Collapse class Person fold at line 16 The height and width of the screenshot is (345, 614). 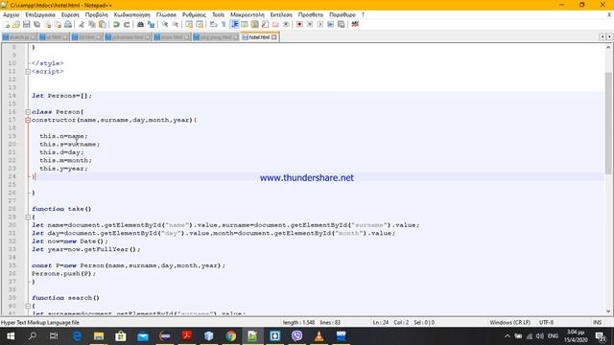tap(28, 112)
